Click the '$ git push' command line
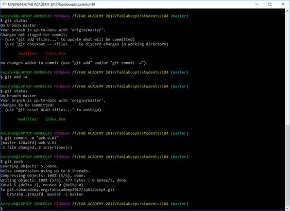This screenshot has height=211, width=290. coord(12,162)
